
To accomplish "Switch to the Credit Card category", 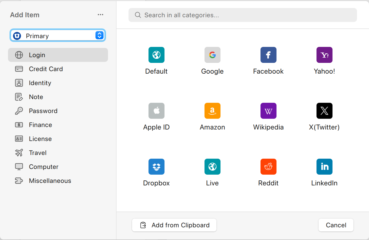I will click(x=58, y=69).
